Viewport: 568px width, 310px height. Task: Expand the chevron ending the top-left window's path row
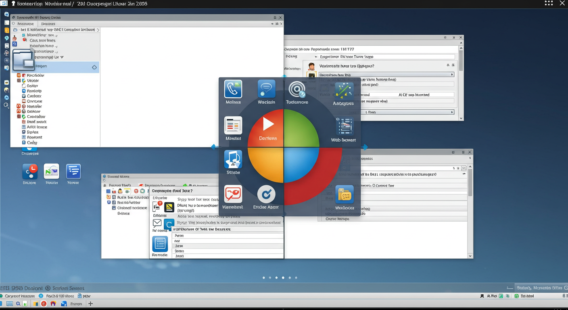pos(98,30)
